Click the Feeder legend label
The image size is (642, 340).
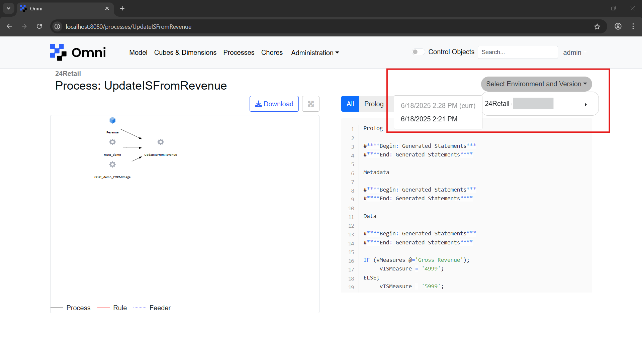(160, 308)
